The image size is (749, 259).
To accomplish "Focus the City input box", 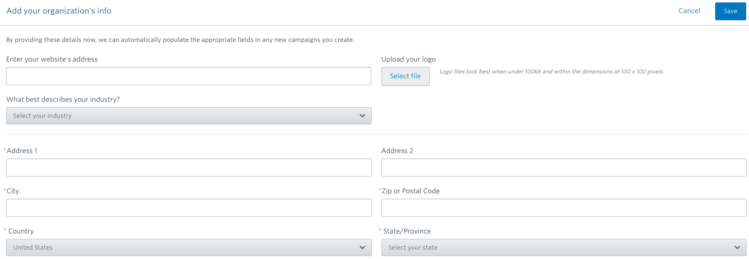I will click(x=188, y=208).
